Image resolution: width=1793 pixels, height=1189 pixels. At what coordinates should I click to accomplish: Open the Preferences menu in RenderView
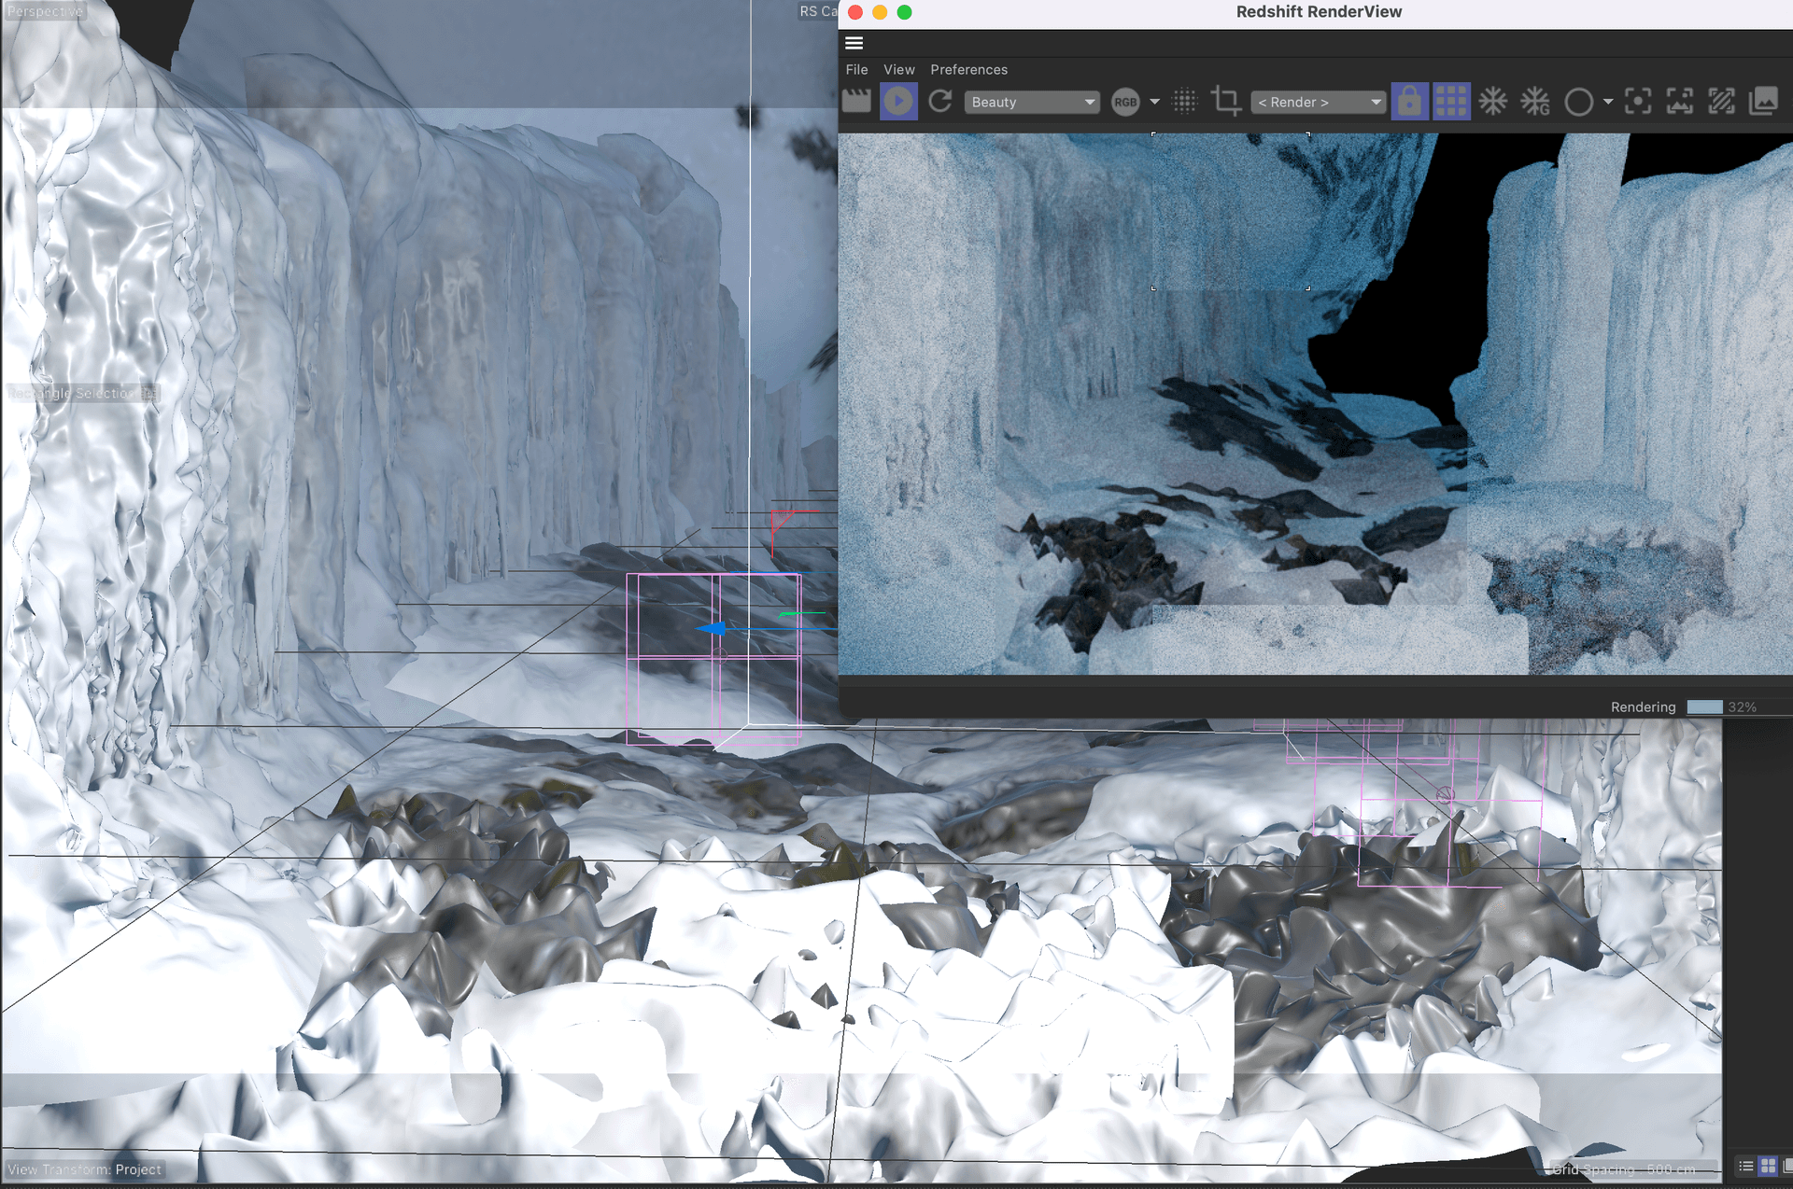[x=968, y=70]
